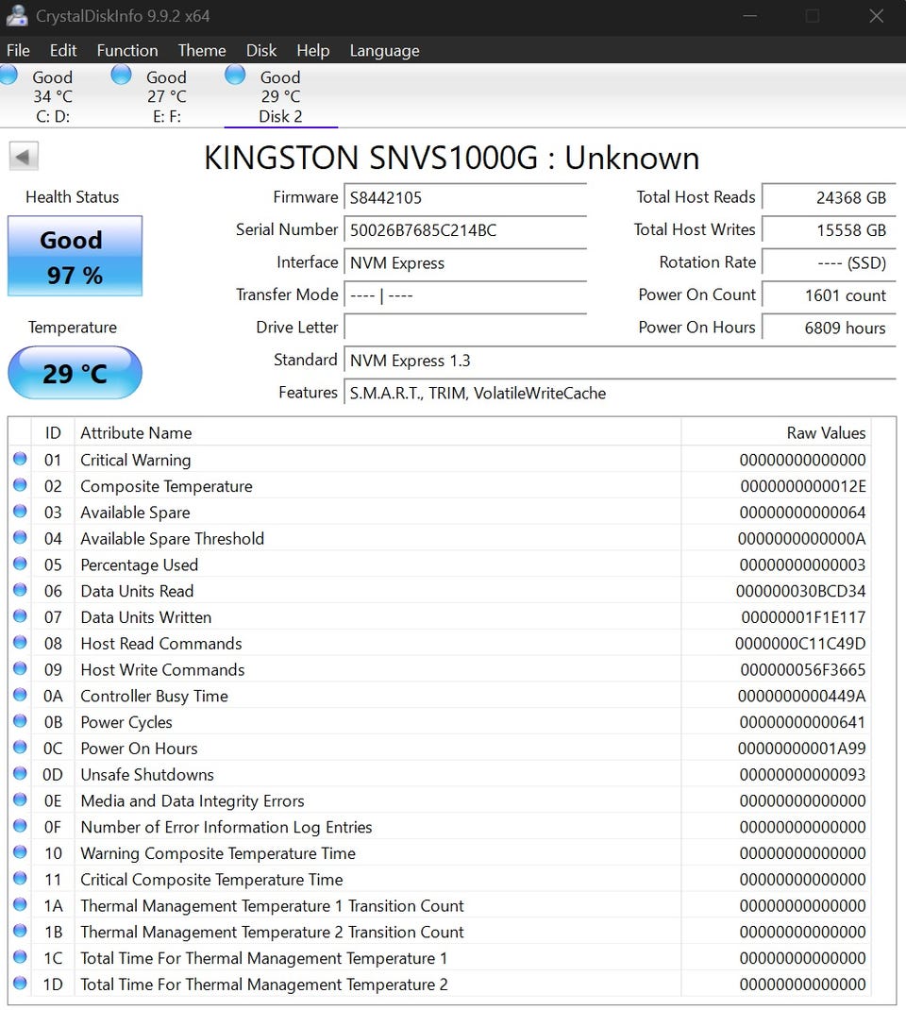Click status orb for Host Read Commands row
This screenshot has width=906, height=1010.
coord(20,642)
